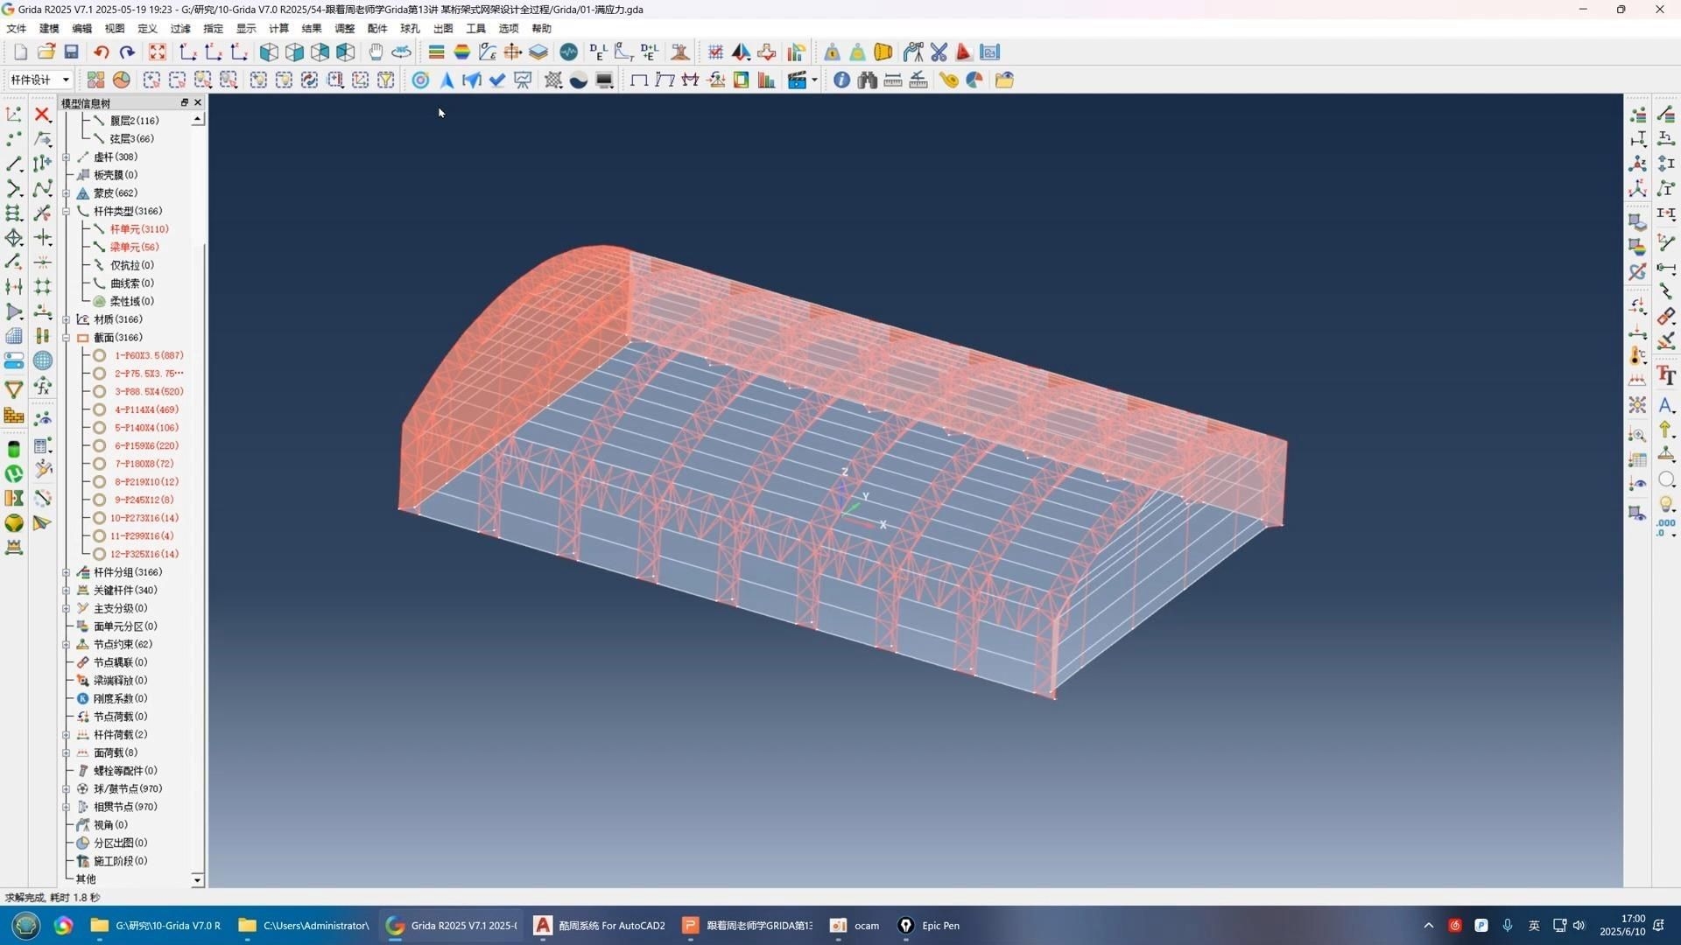Image resolution: width=1681 pixels, height=945 pixels.
Task: Select 梁单元(56) in the tree
Action: point(134,248)
